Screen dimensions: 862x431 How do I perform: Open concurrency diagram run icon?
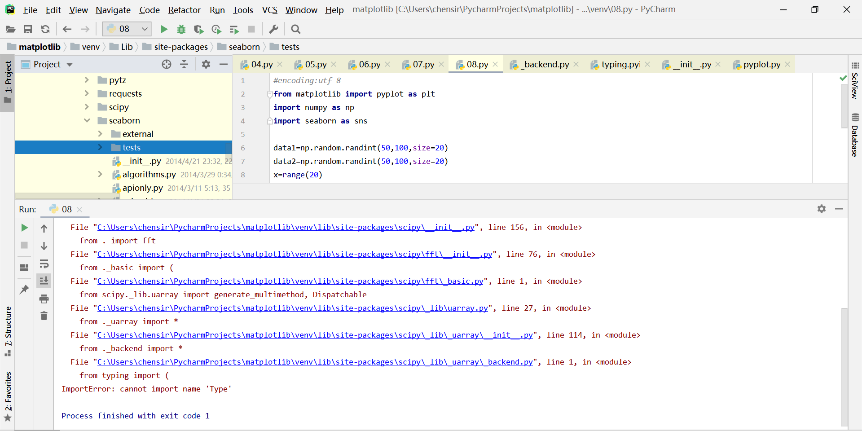(234, 29)
